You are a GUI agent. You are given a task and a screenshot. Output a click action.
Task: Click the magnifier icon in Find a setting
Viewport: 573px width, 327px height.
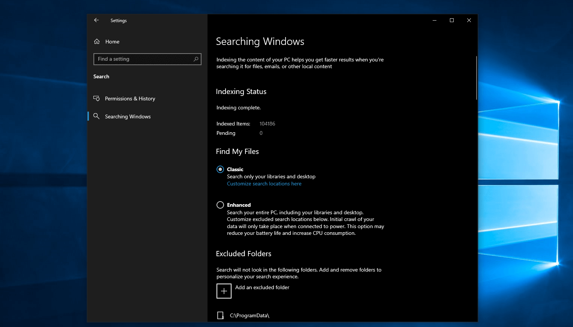pos(196,59)
